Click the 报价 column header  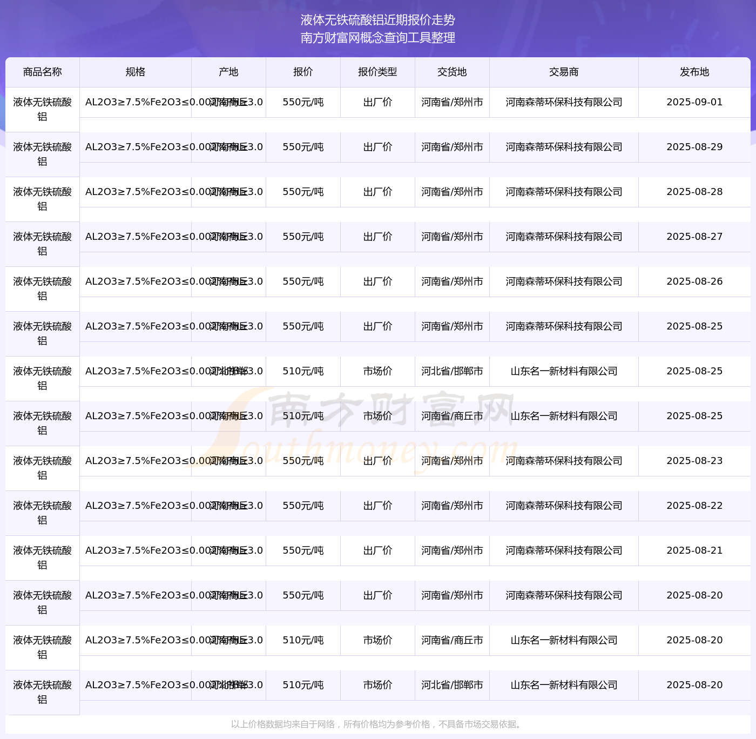click(303, 72)
